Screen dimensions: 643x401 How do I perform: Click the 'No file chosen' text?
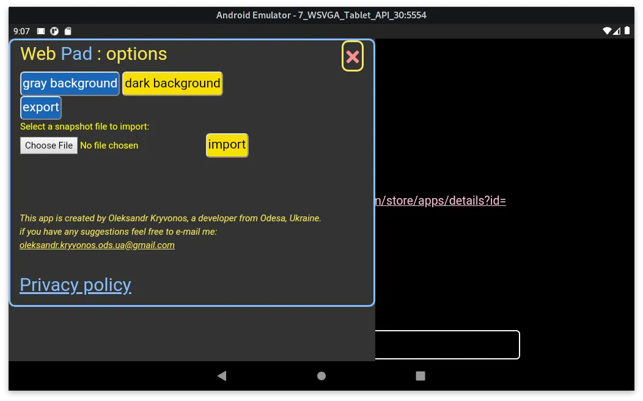coord(109,145)
